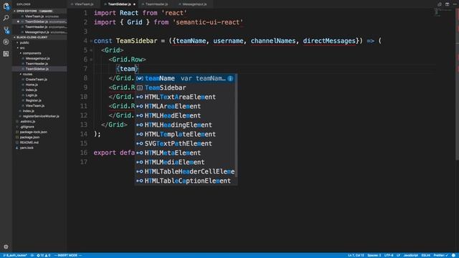The height and width of the screenshot is (258, 459).
Task: Click the Prettier status bar item
Action: [x=440, y=255]
